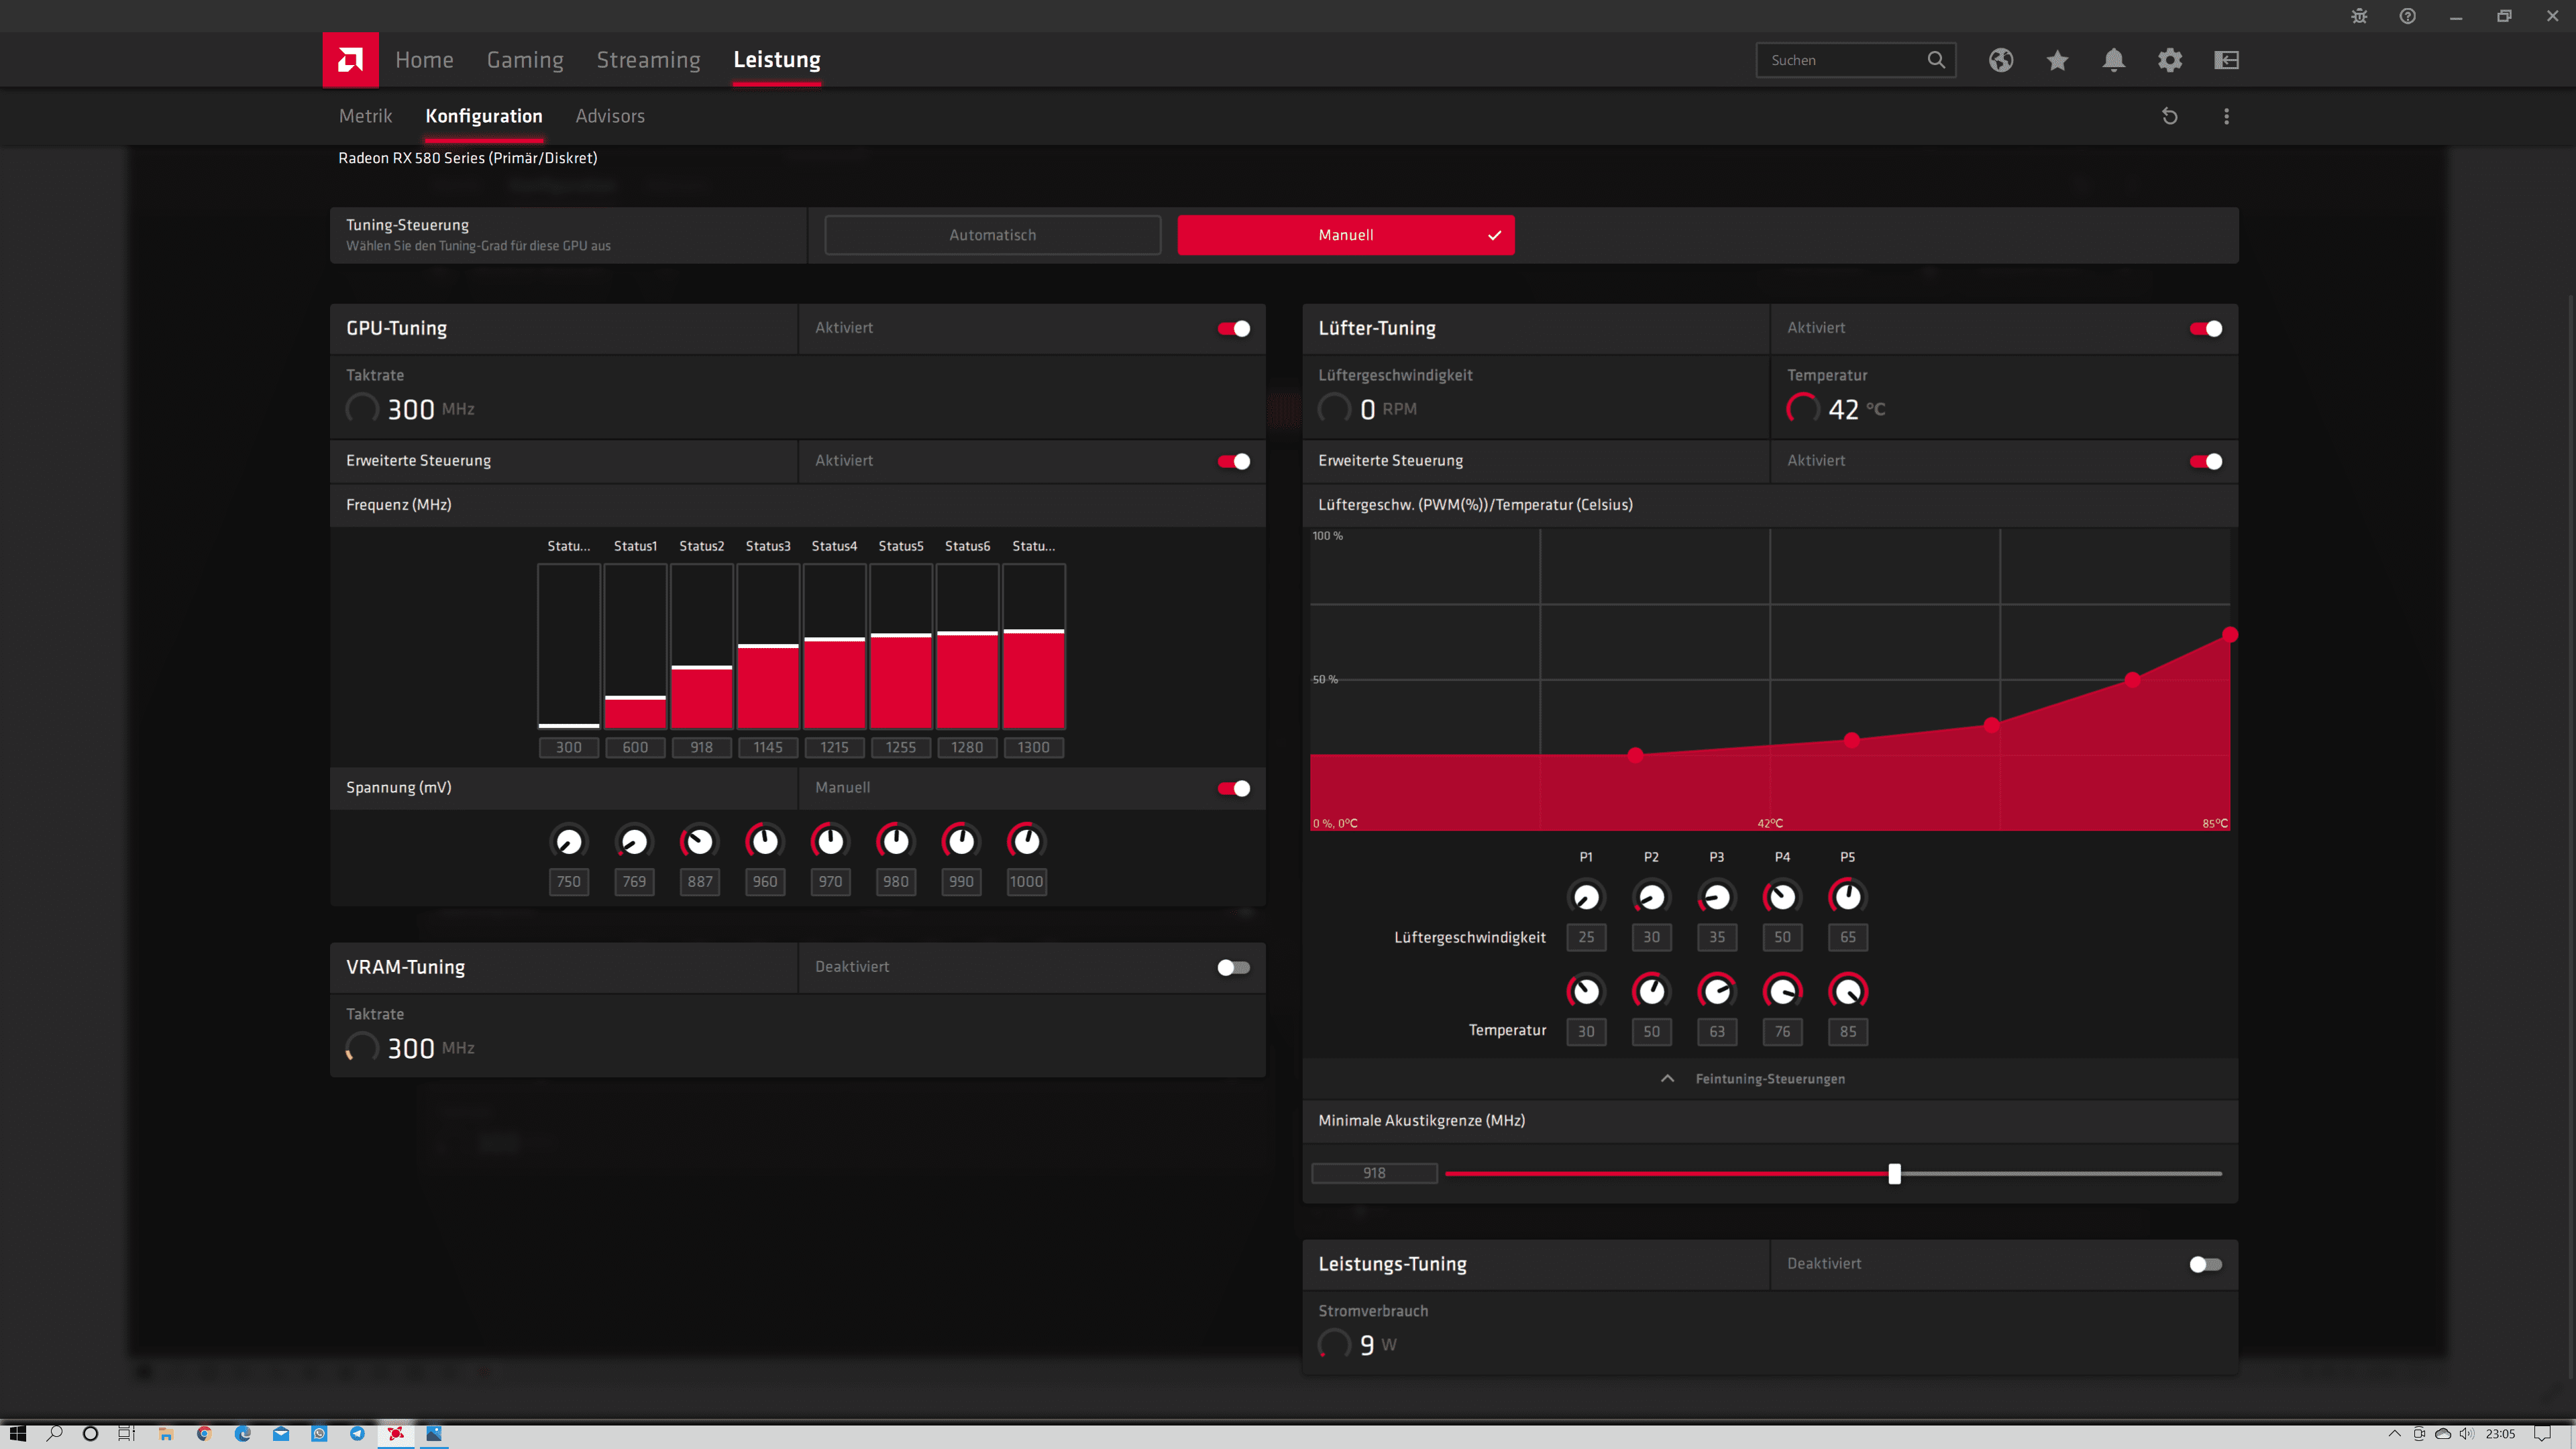Open the three-dot more options menu
The image size is (2576, 1449).
2226,116
